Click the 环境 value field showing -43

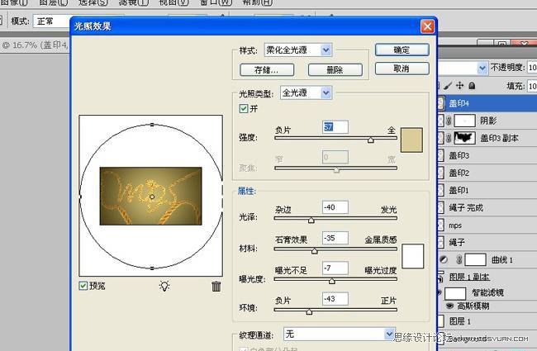click(335, 299)
